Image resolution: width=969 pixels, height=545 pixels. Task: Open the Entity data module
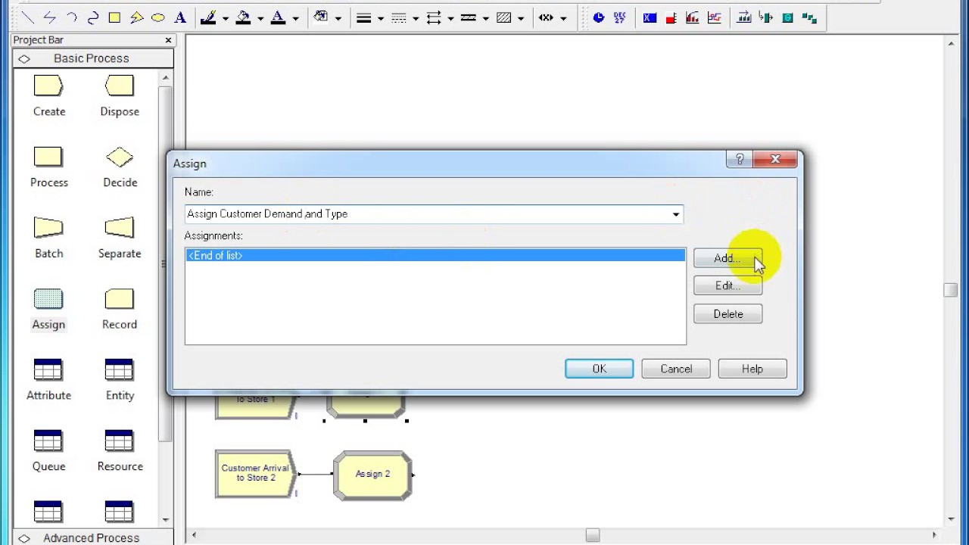coord(120,380)
